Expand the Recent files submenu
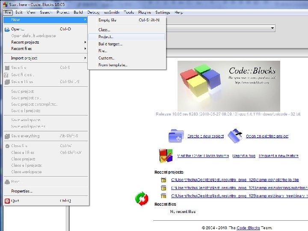Viewport: 308px width, 231px height. [45, 48]
